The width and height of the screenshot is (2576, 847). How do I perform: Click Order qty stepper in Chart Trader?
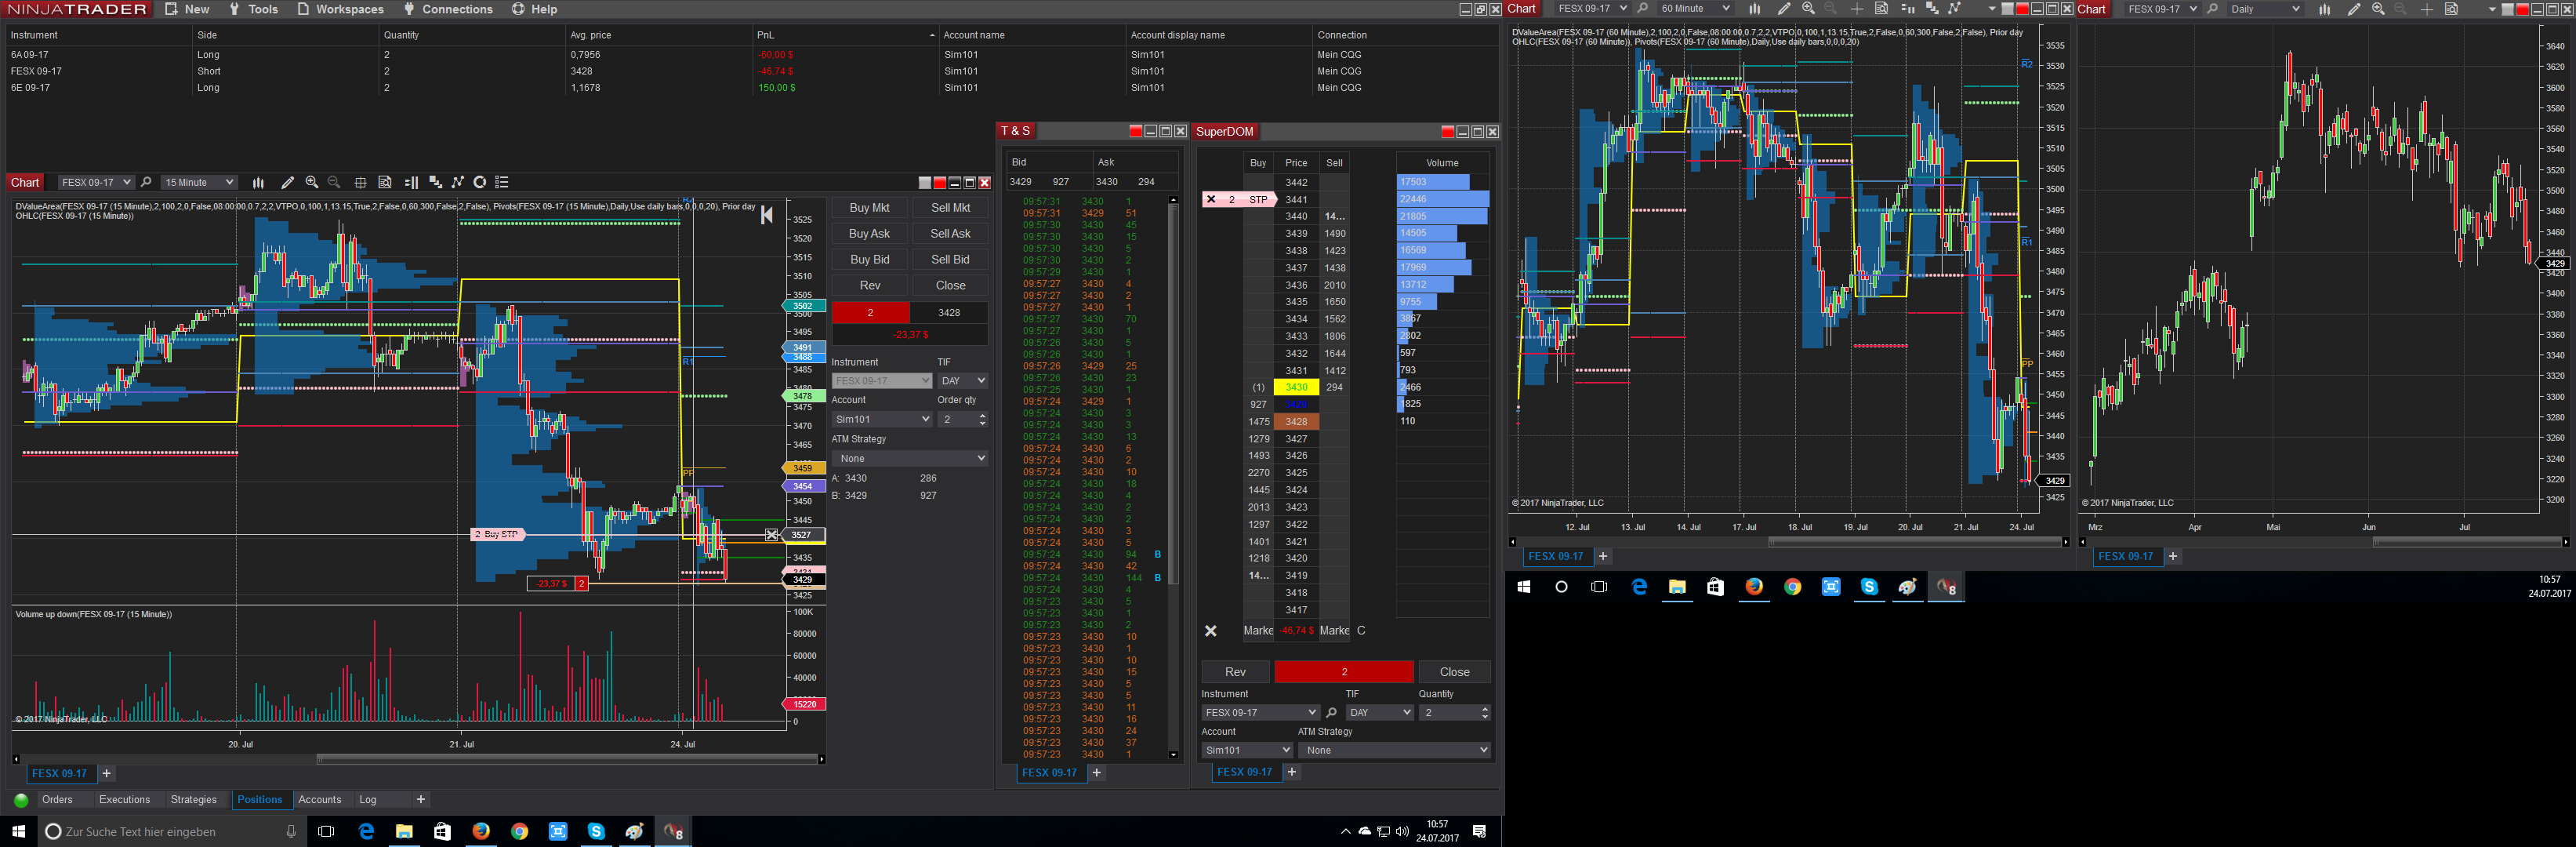pos(982,419)
